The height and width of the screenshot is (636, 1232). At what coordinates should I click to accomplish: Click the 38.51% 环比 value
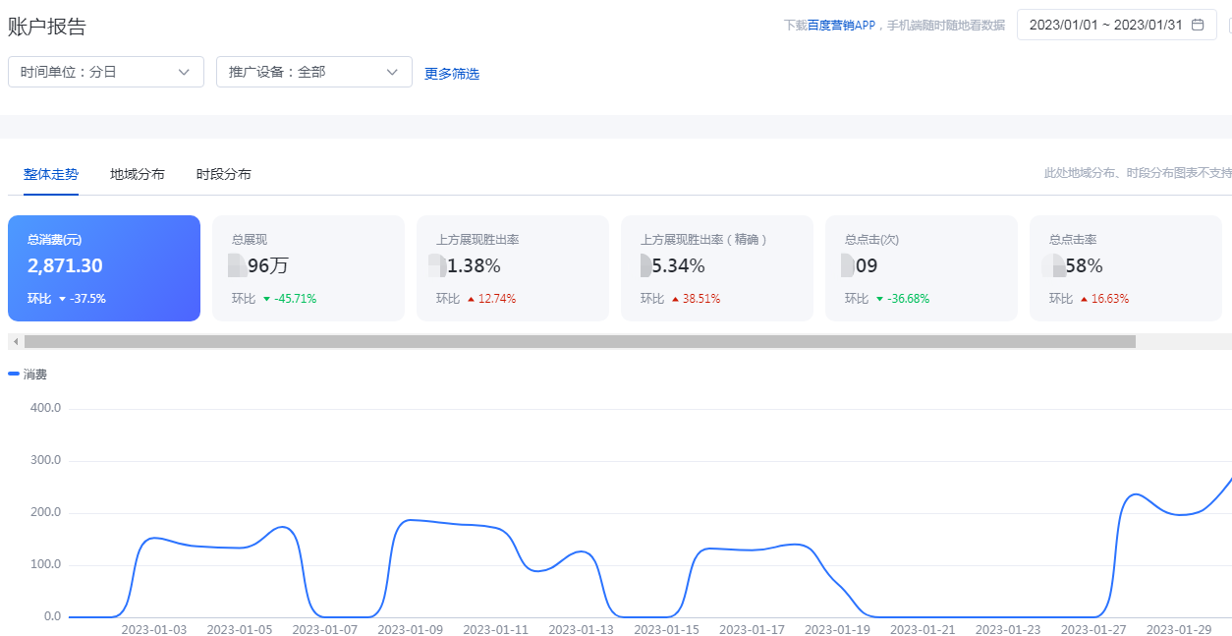point(701,299)
